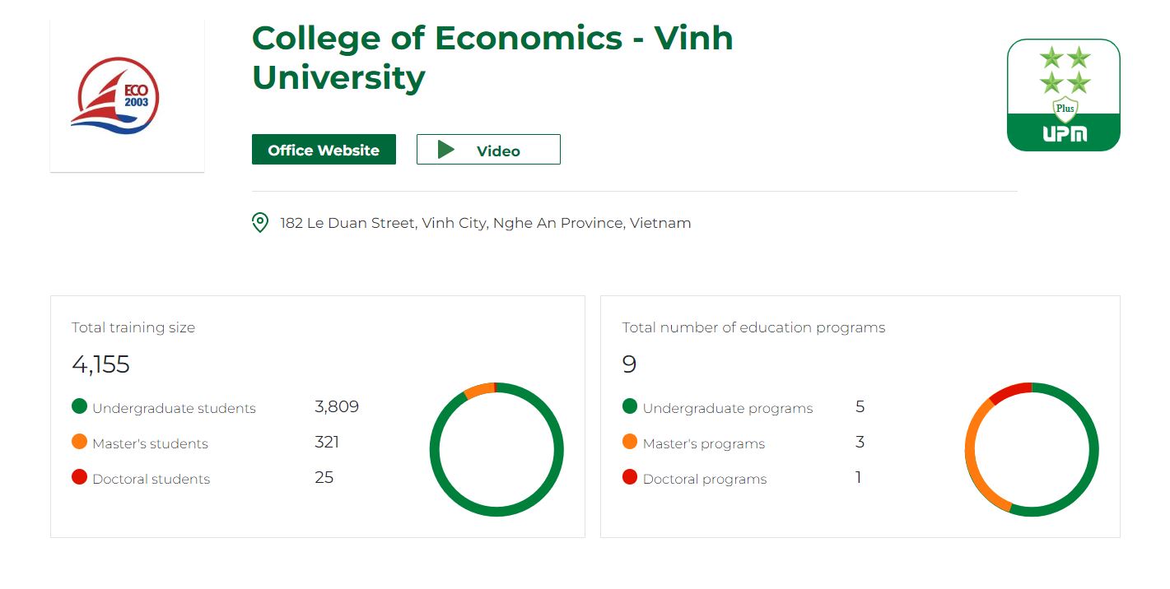
Task: Click the UPM four-star Plus badge
Action: point(1064,95)
